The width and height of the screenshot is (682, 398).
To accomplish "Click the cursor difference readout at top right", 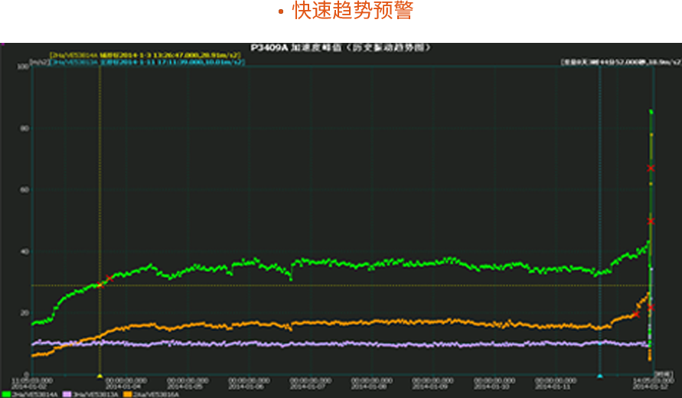I will click(621, 62).
